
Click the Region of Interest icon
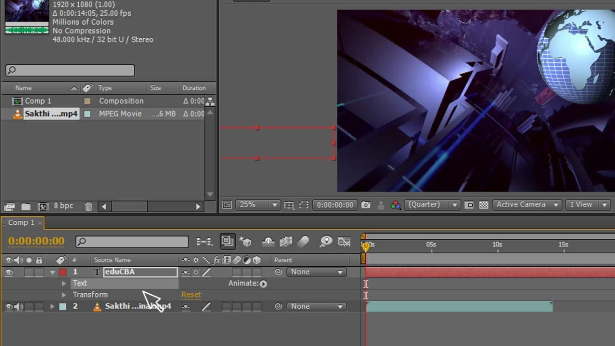(304, 205)
